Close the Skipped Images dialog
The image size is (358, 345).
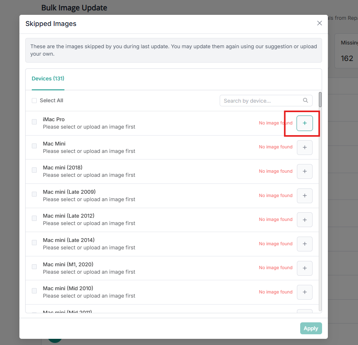pyautogui.click(x=319, y=23)
